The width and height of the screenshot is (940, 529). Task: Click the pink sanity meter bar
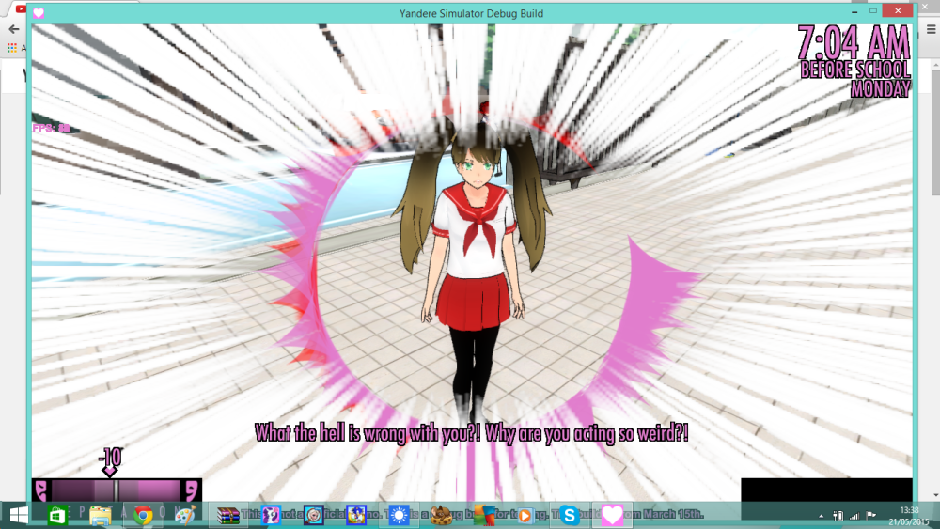(x=117, y=490)
